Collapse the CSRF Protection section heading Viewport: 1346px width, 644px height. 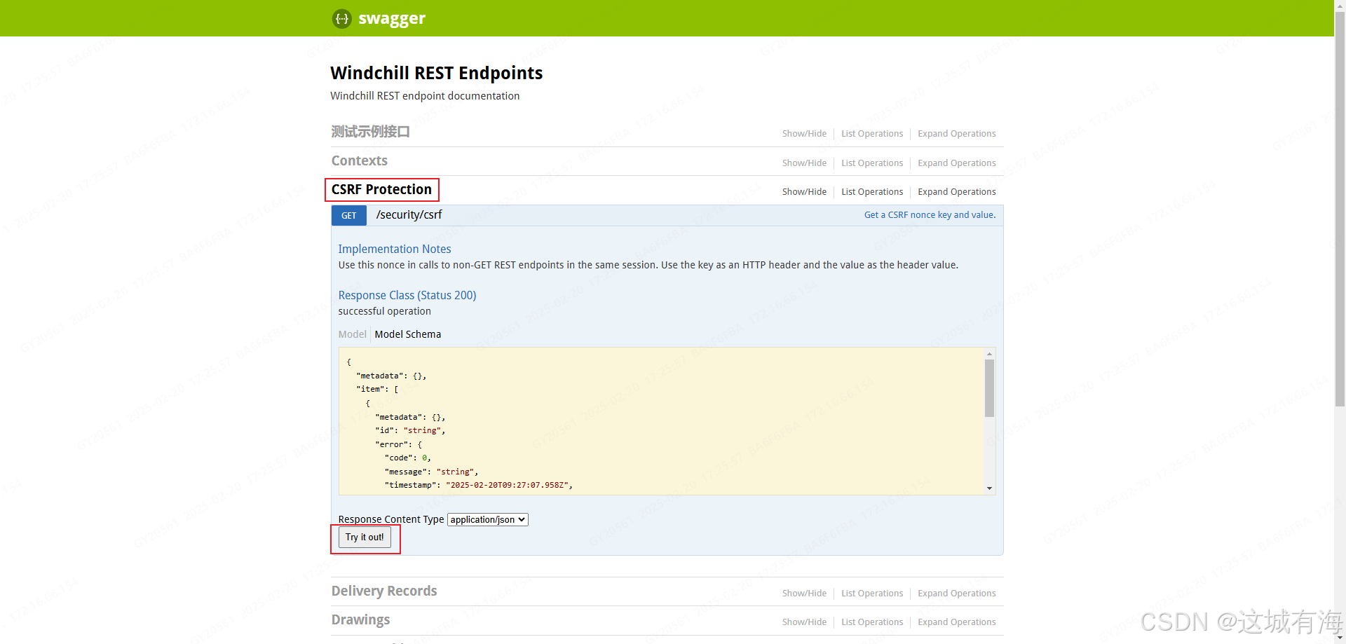coord(381,190)
